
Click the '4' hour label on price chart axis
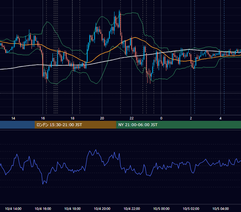(x=220, y=118)
